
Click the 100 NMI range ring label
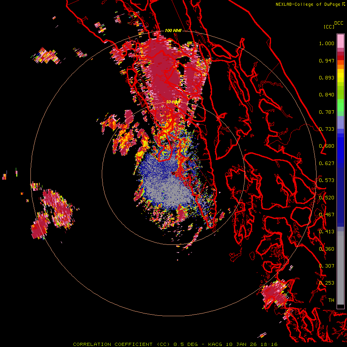tap(173, 30)
